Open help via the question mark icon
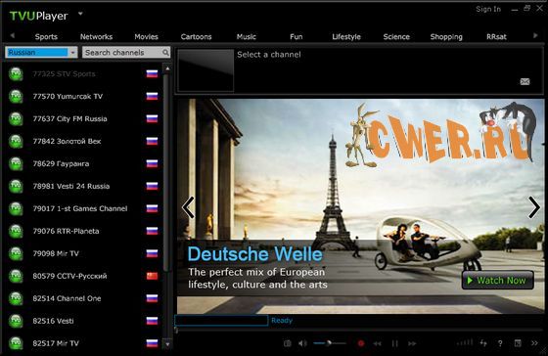The height and width of the screenshot is (356, 548). click(500, 343)
